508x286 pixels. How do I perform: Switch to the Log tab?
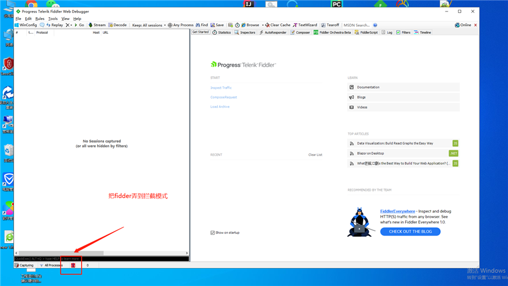387,32
